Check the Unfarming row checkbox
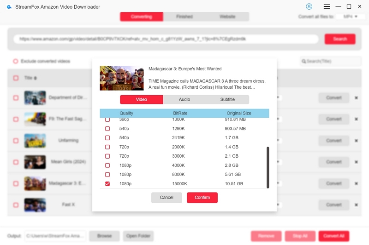Viewport: 369px width, 245px height. pos(16,141)
